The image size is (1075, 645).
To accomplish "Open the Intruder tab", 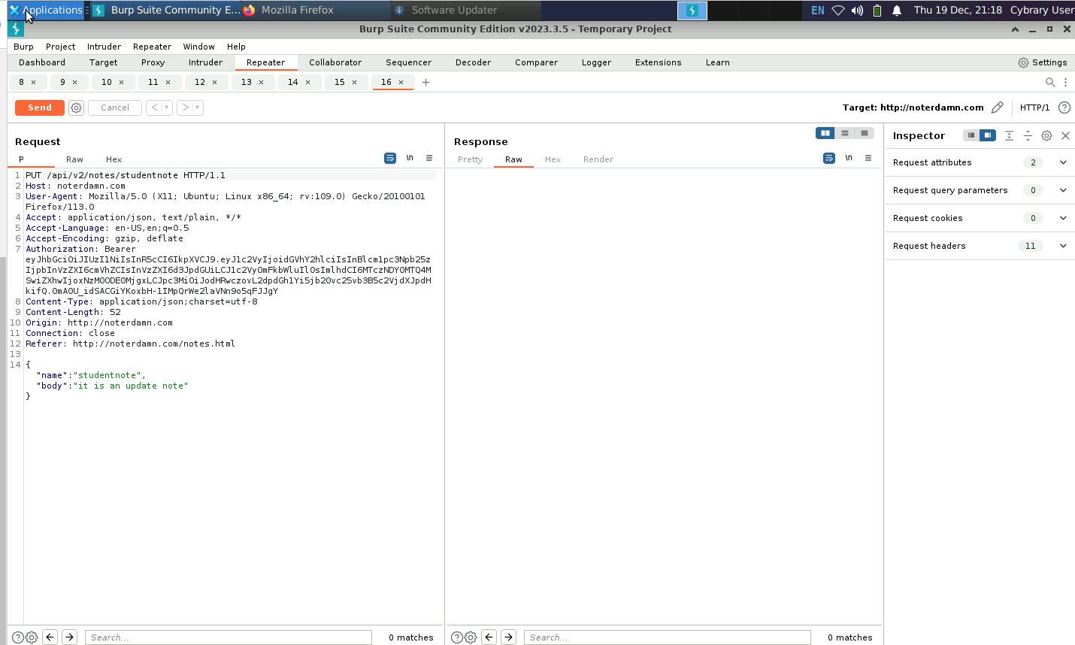I will pyautogui.click(x=205, y=62).
